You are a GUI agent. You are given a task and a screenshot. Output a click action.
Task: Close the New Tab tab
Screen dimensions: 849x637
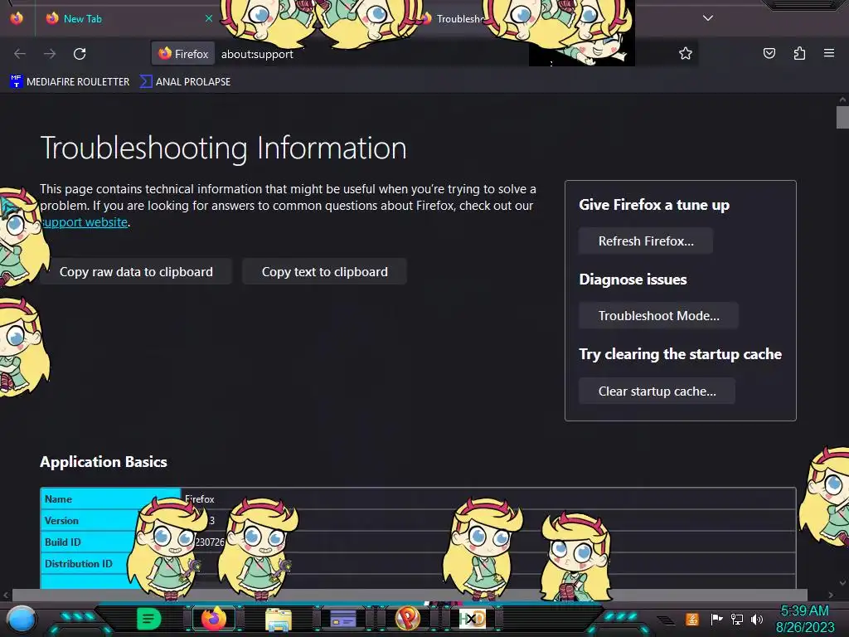[208, 18]
